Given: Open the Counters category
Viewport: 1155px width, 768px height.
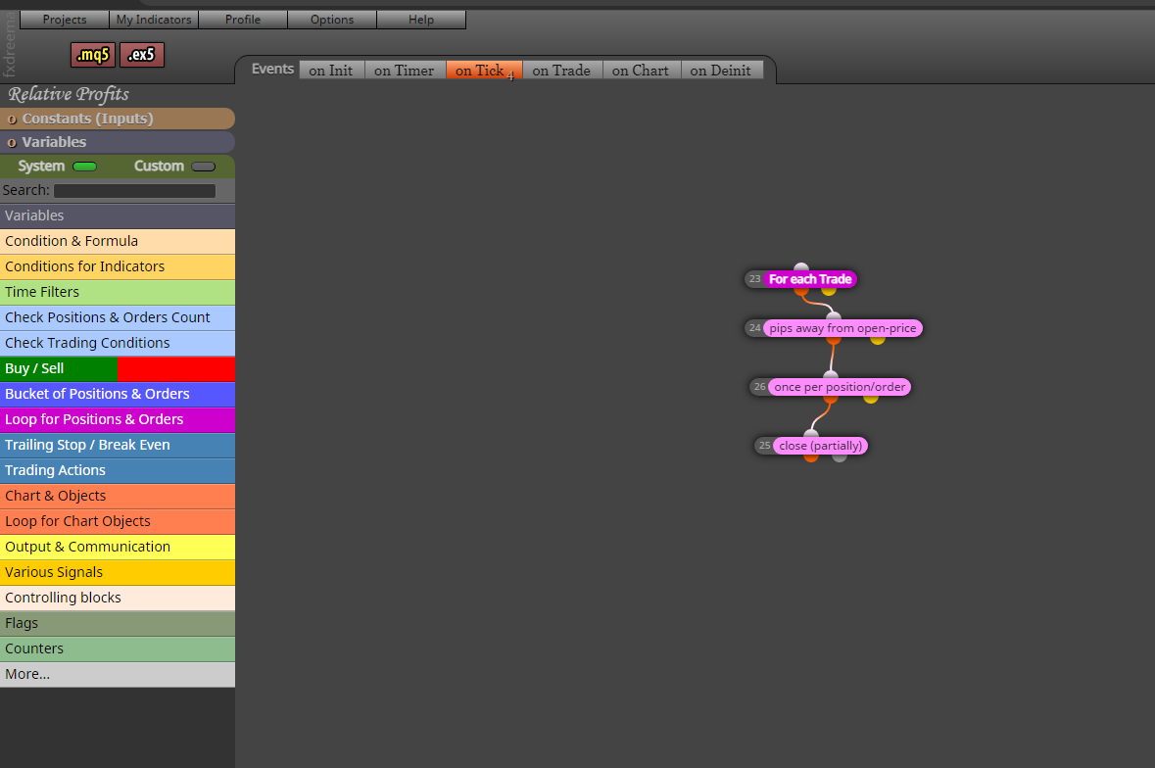Looking at the screenshot, I should [118, 648].
